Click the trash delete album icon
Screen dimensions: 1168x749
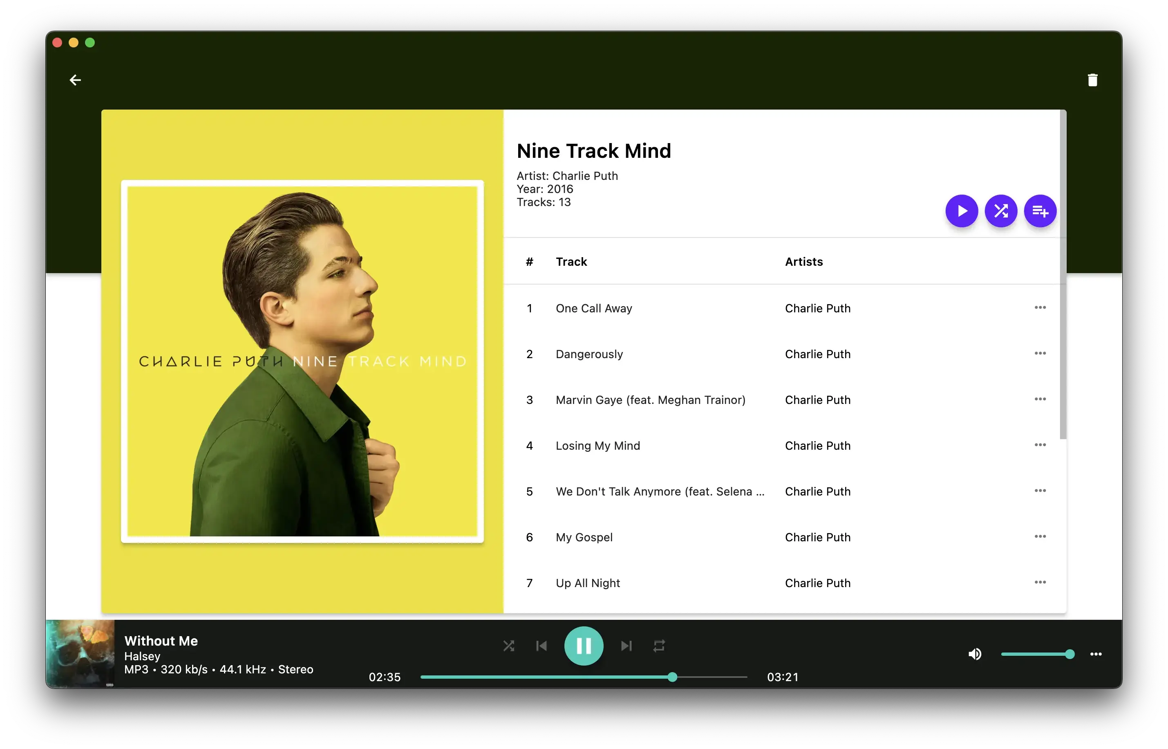[x=1092, y=80]
